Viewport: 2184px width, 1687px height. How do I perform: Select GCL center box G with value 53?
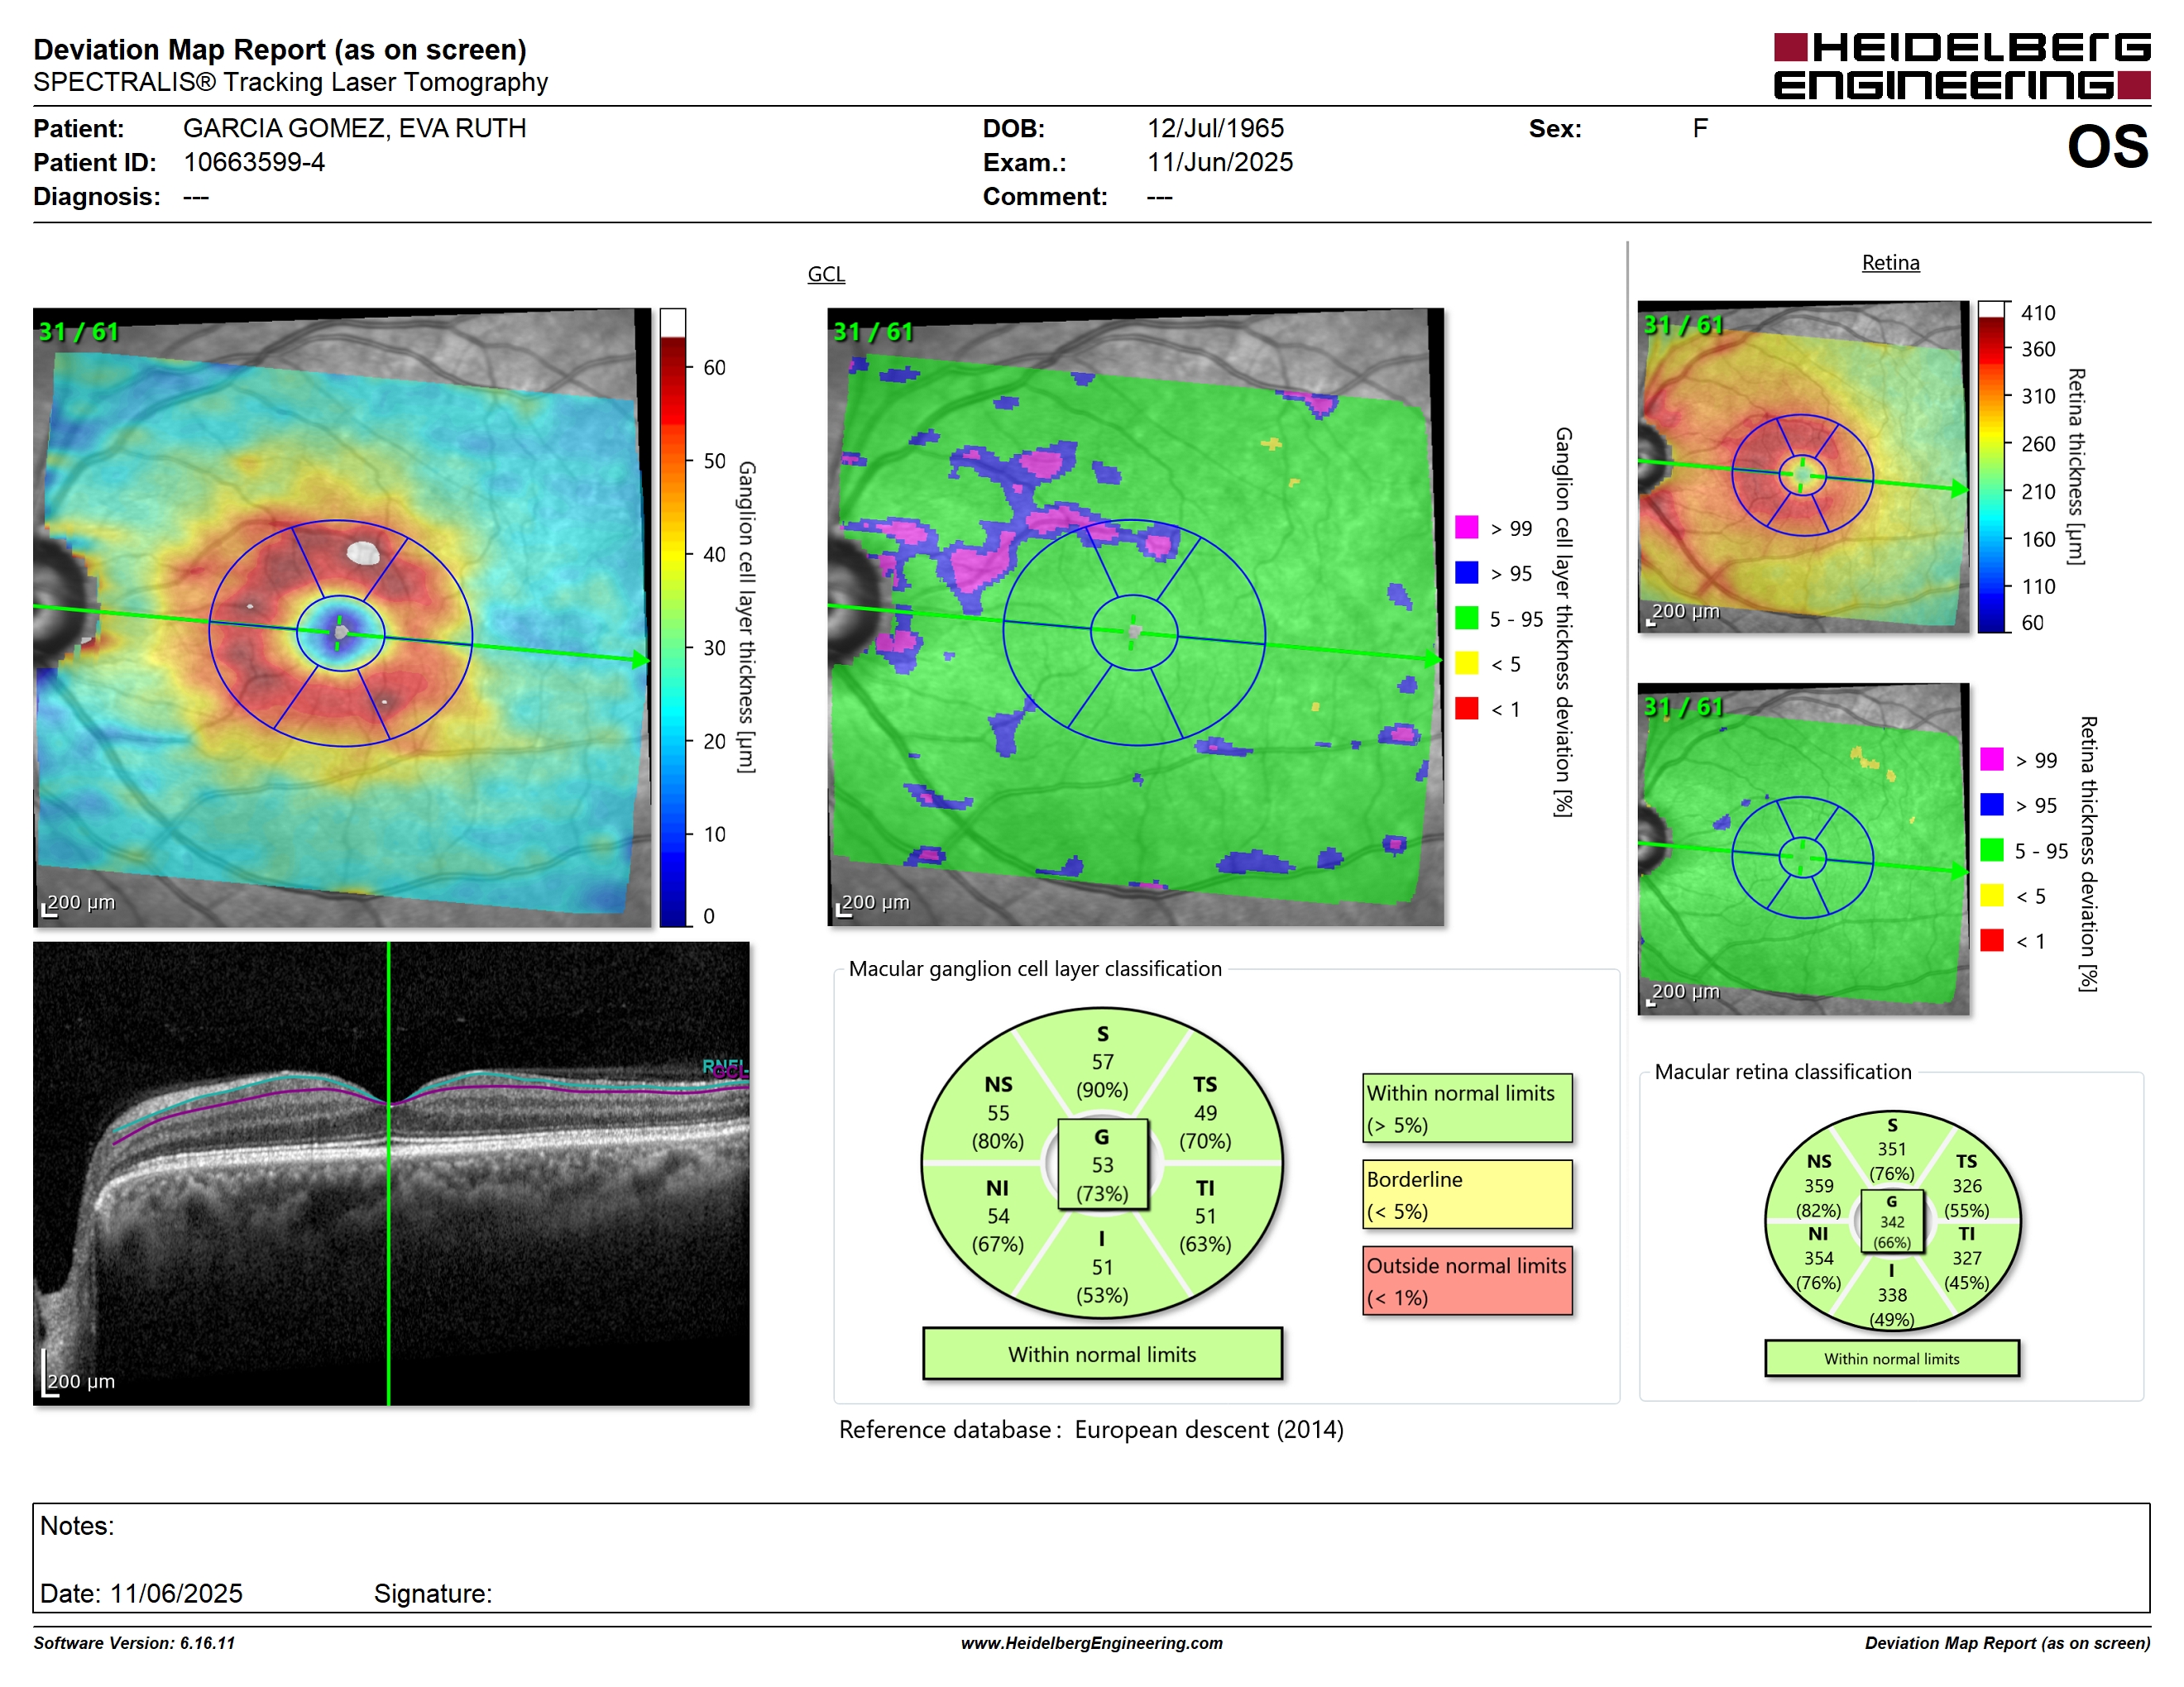coord(1102,1164)
